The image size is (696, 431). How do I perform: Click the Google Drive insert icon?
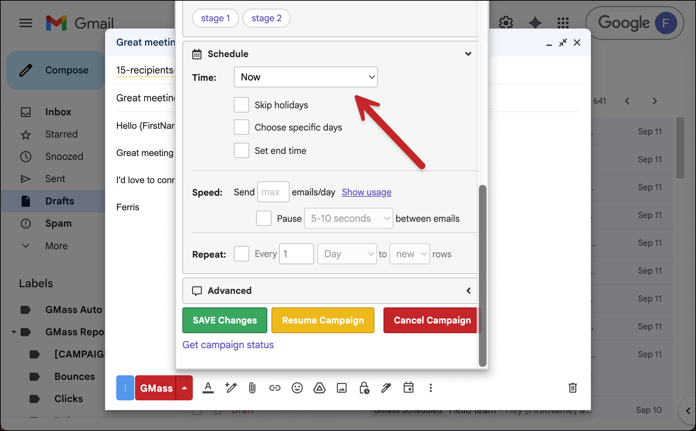(319, 388)
